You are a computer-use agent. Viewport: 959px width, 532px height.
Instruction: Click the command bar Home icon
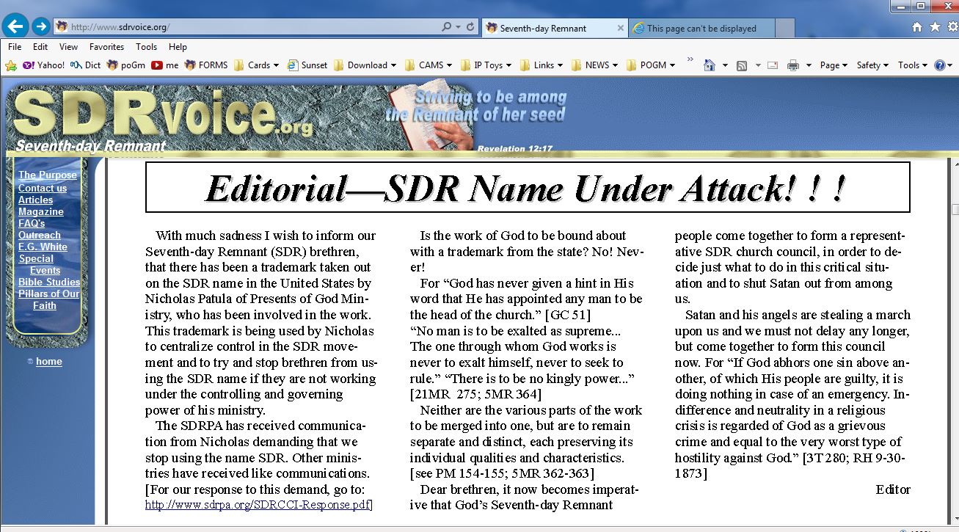coord(709,65)
